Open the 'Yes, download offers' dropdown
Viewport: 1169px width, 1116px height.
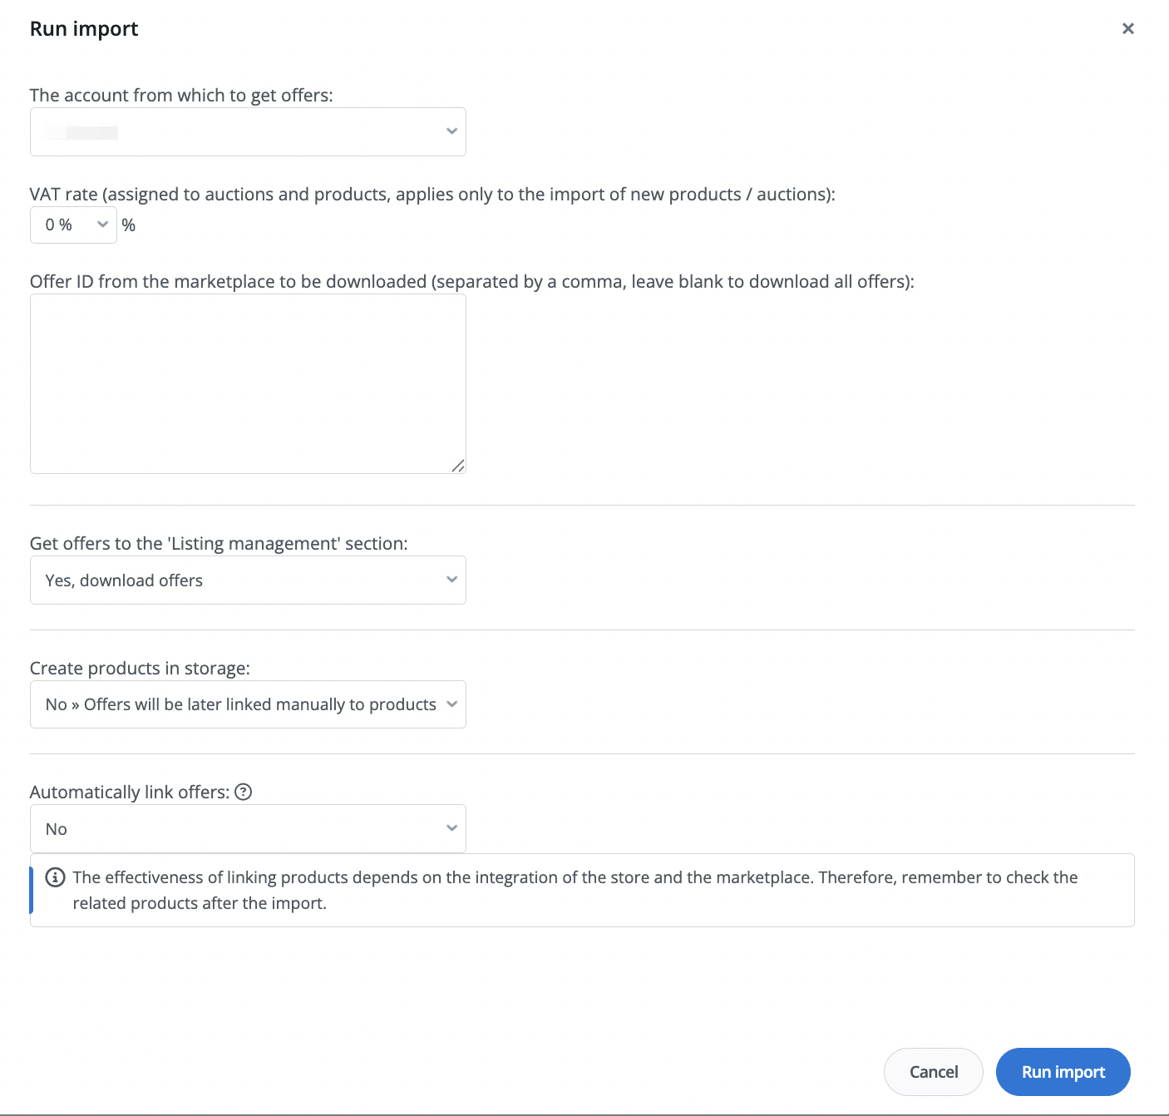click(x=248, y=580)
